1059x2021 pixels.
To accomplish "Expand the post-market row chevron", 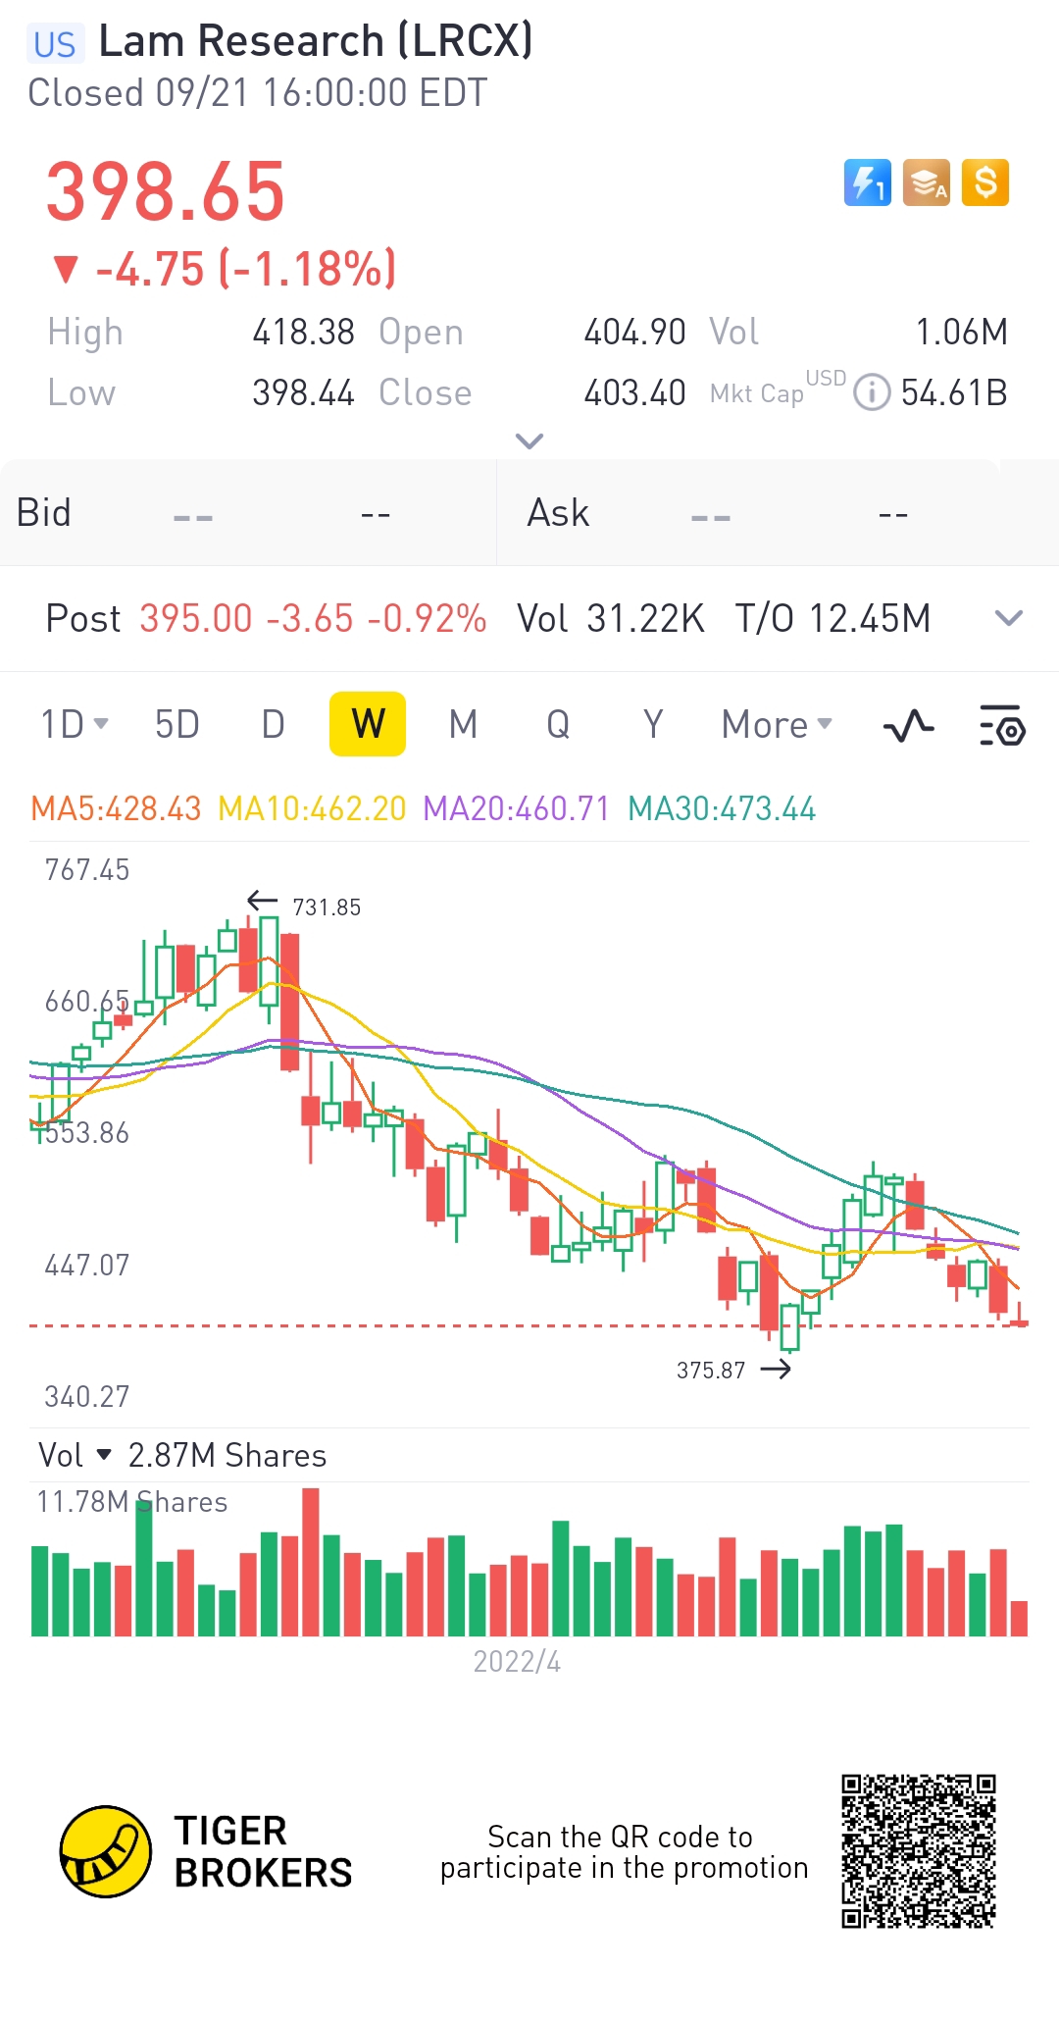I will pyautogui.click(x=1009, y=618).
